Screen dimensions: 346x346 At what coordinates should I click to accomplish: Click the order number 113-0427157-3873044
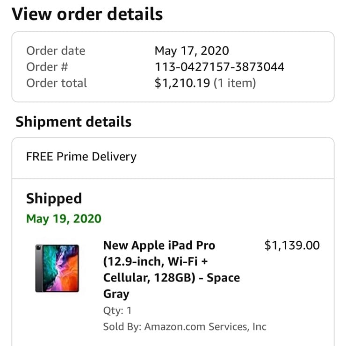pos(219,67)
